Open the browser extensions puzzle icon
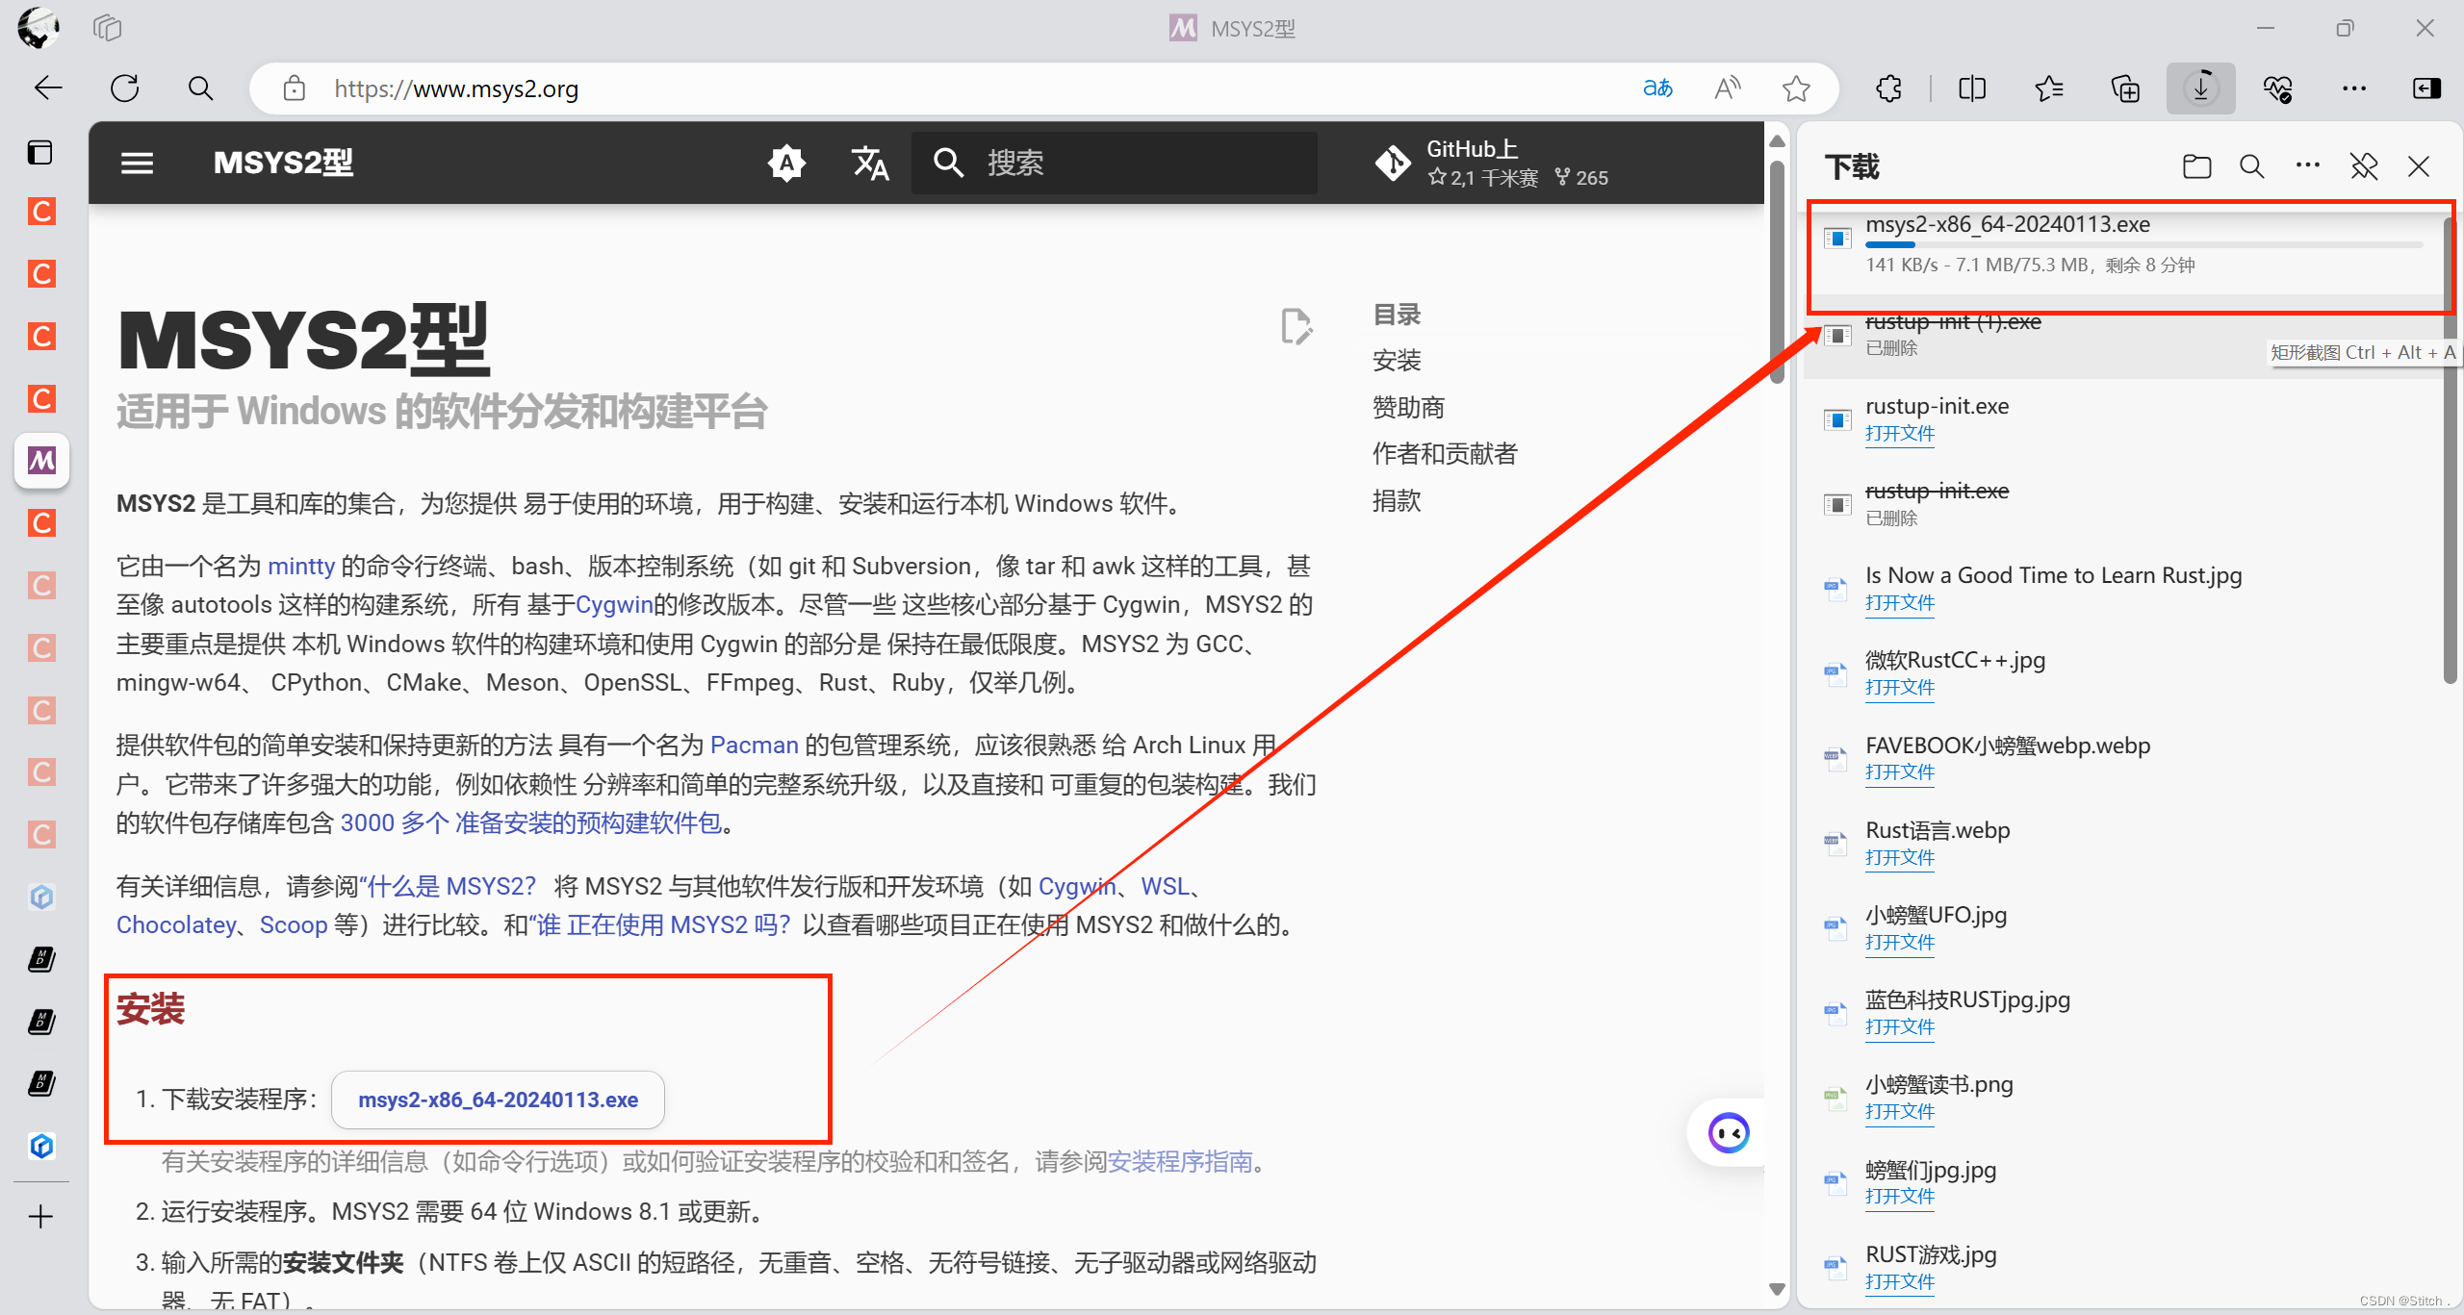The width and height of the screenshot is (2464, 1315). 1888,89
